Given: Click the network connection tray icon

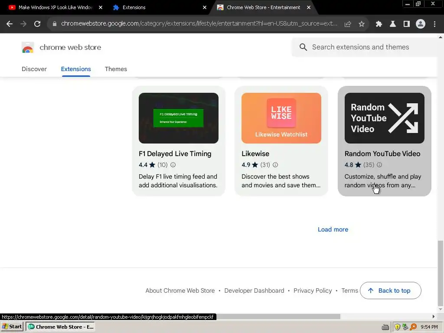Looking at the screenshot, I should tap(405, 327).
